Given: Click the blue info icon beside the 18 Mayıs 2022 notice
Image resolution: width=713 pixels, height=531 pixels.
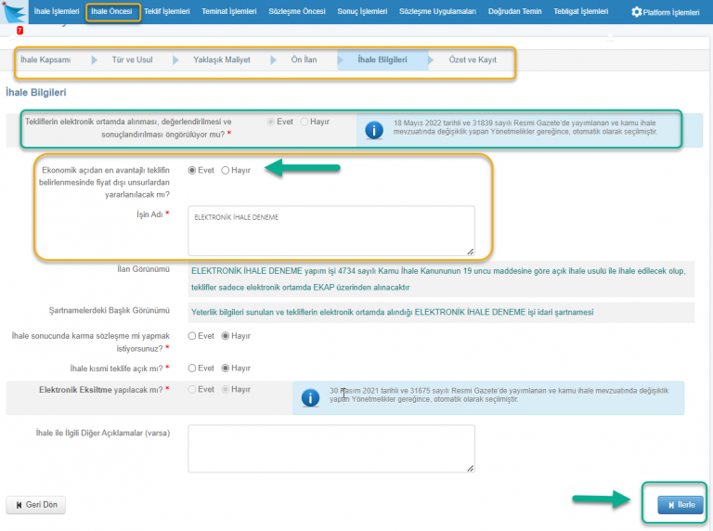Looking at the screenshot, I should 372,130.
